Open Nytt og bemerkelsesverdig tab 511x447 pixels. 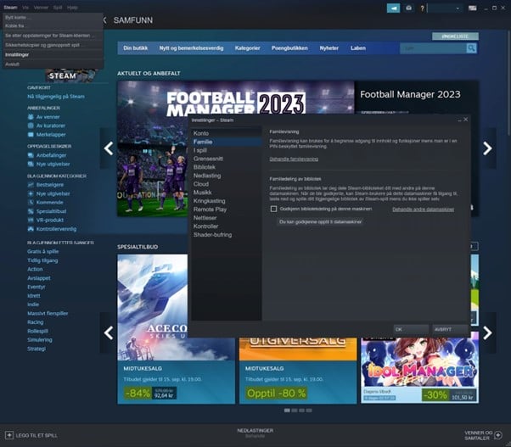[191, 48]
